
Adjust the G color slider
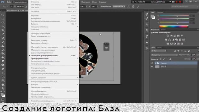click(x=174, y=19)
